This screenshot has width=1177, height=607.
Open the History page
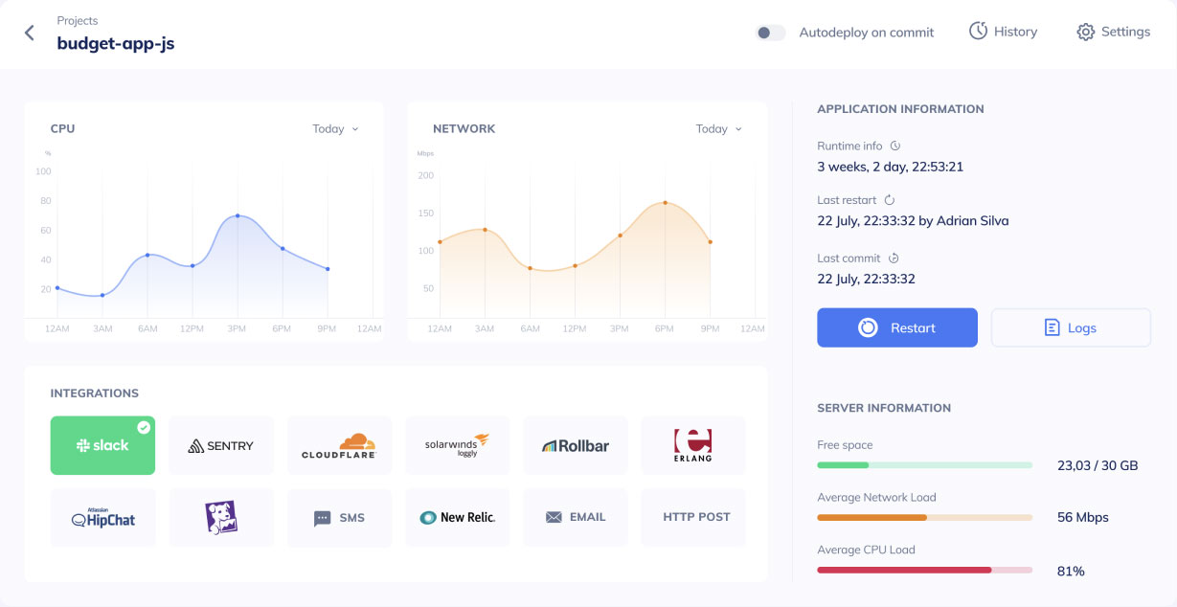pos(1003,32)
